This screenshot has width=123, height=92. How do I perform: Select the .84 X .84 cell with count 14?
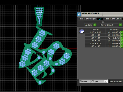coord(95,41)
